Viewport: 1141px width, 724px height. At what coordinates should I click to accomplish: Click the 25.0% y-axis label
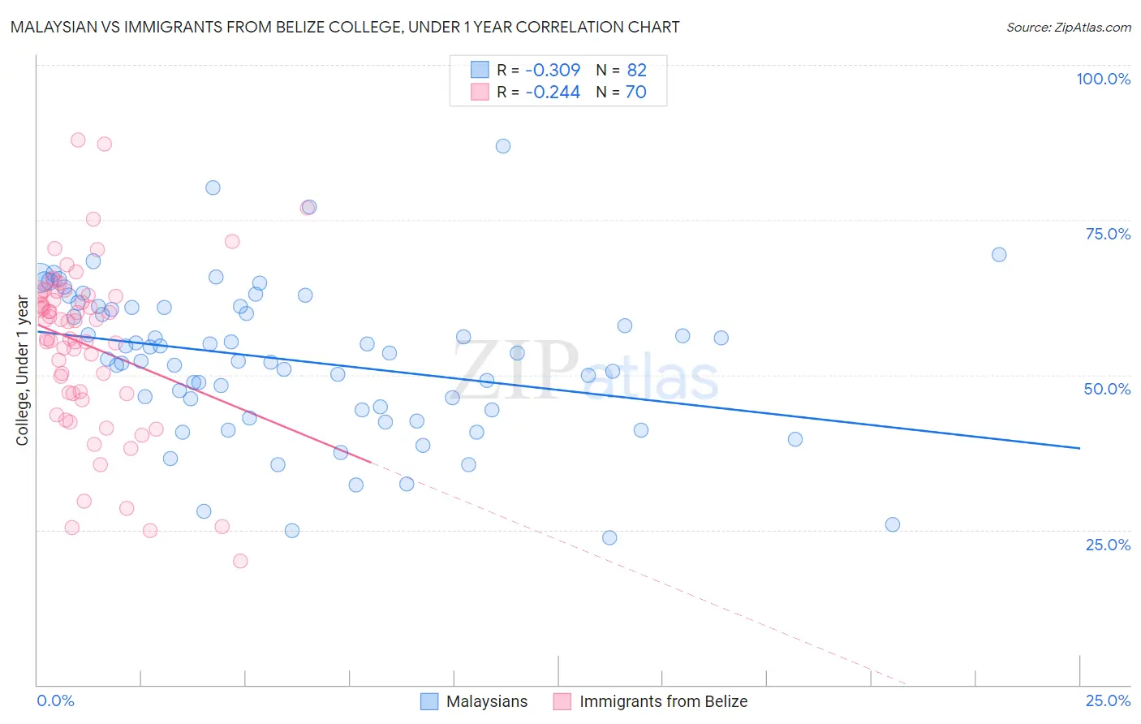point(1109,545)
